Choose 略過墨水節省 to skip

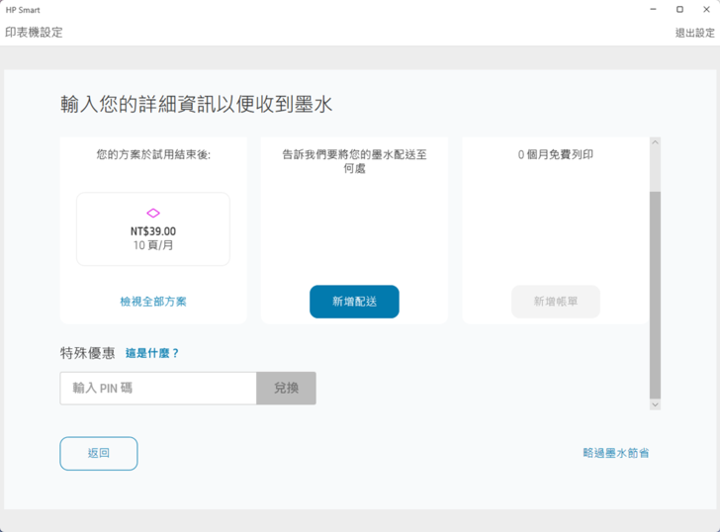pyautogui.click(x=615, y=453)
